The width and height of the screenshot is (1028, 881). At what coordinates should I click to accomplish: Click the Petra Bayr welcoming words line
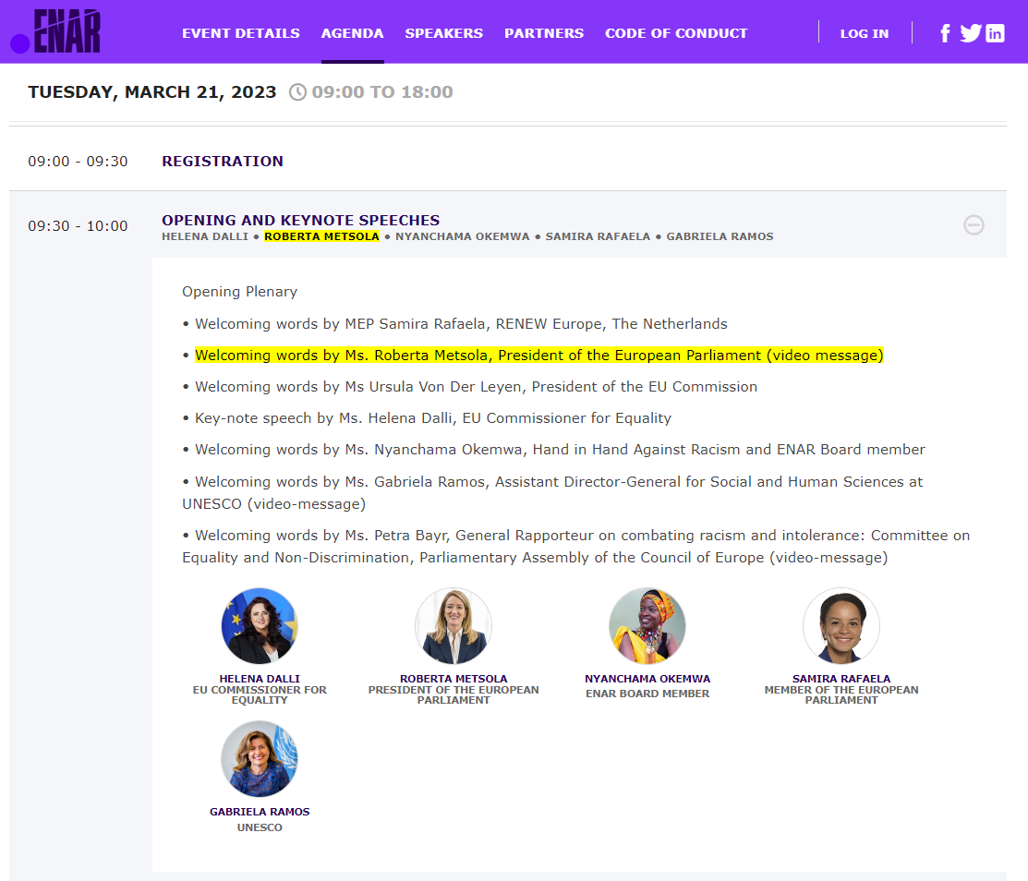pos(576,547)
